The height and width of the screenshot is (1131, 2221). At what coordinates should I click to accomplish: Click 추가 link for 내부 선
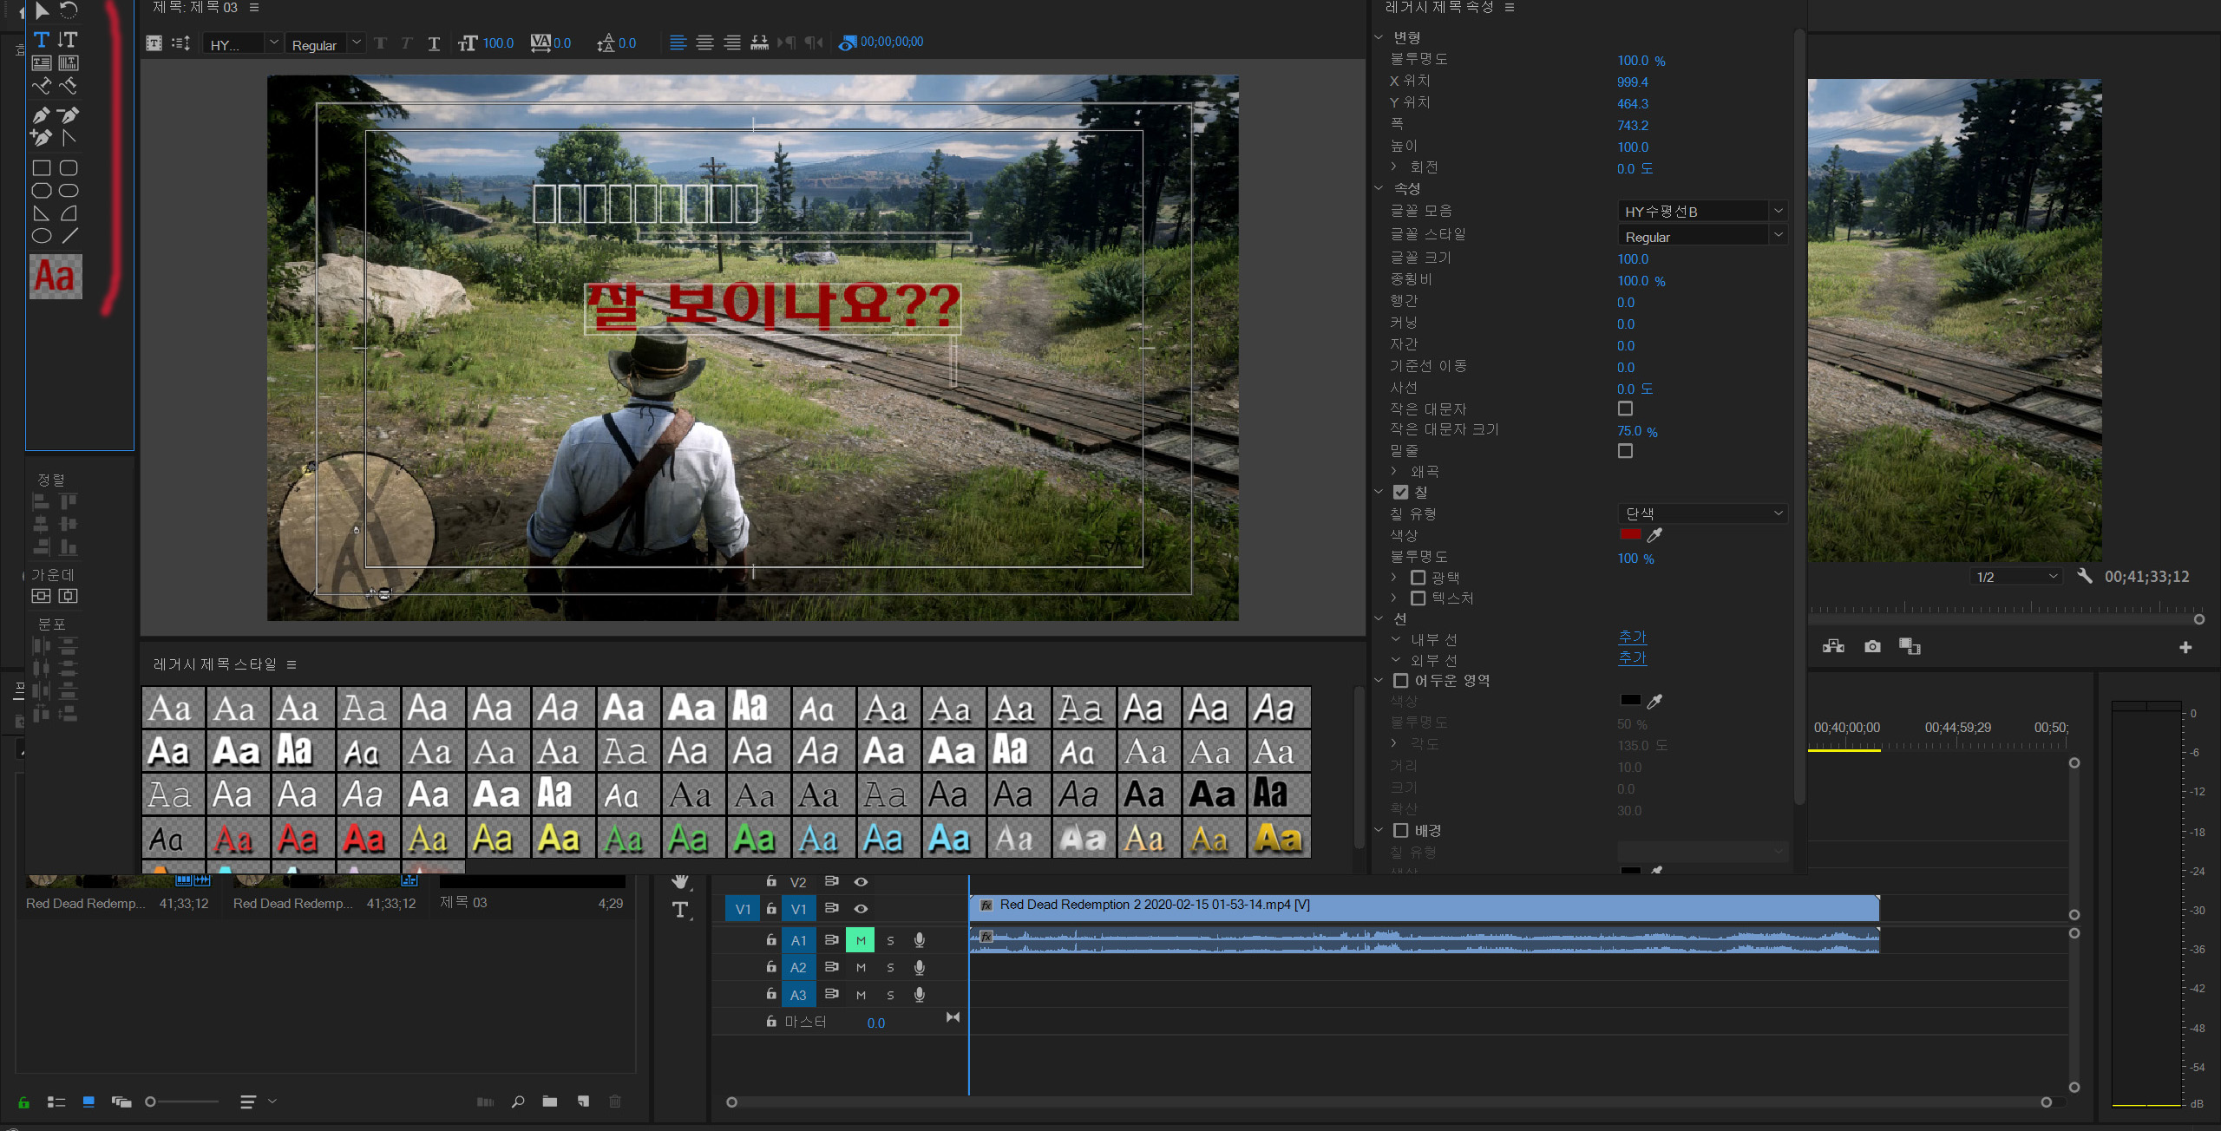[x=1632, y=637]
